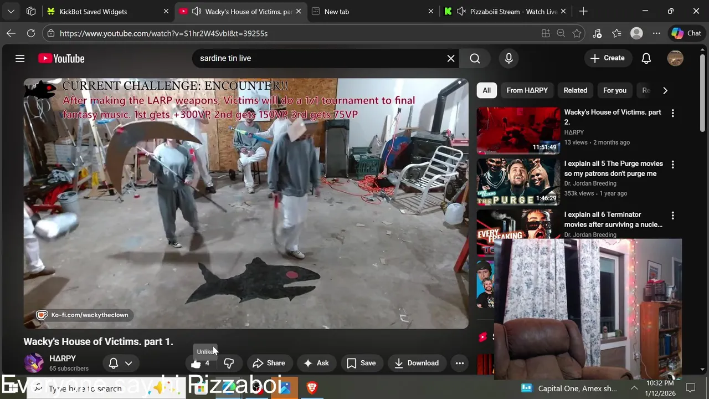Select the For you filter chip

point(615,90)
